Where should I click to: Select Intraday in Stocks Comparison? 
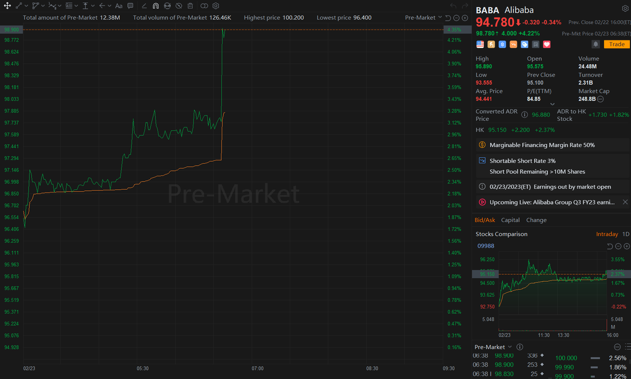pyautogui.click(x=607, y=234)
